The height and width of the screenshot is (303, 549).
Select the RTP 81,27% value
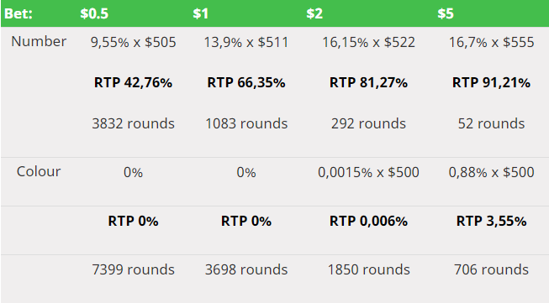368,83
